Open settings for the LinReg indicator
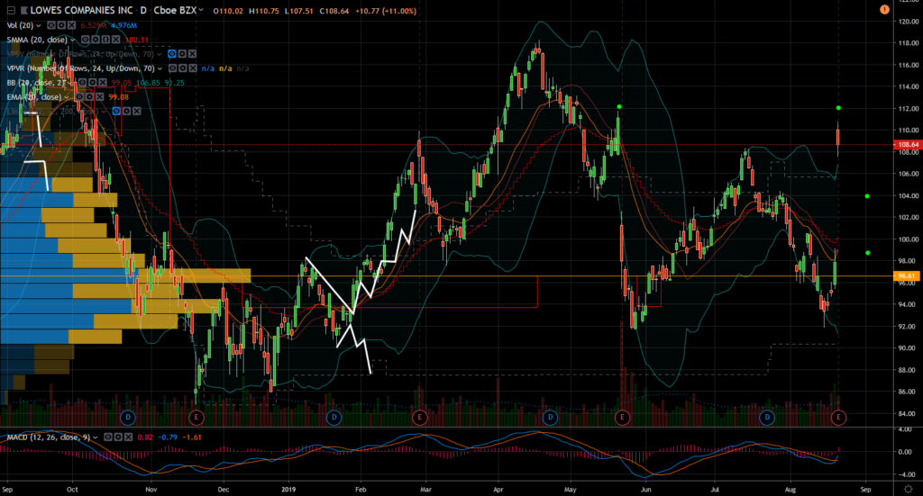 click(126, 111)
